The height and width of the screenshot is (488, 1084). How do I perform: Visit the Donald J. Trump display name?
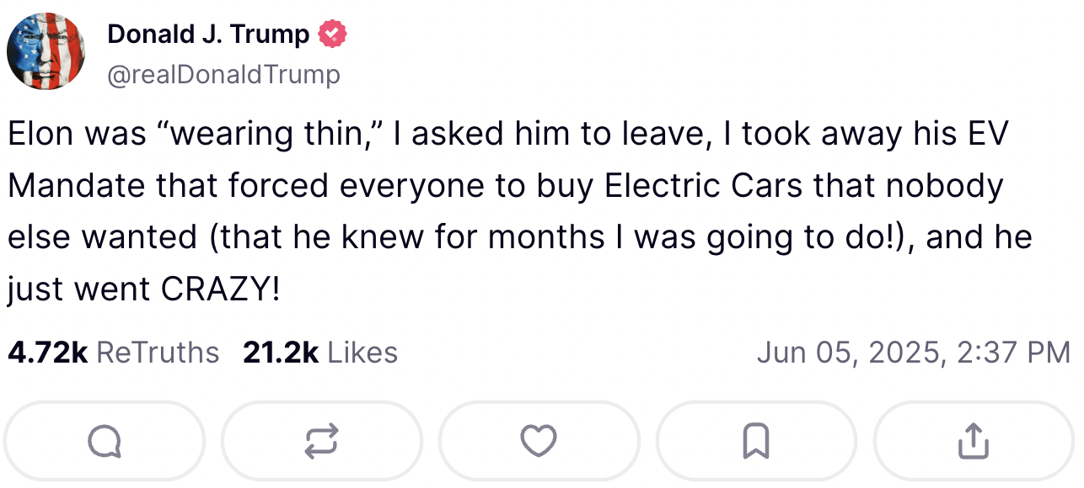tap(208, 34)
